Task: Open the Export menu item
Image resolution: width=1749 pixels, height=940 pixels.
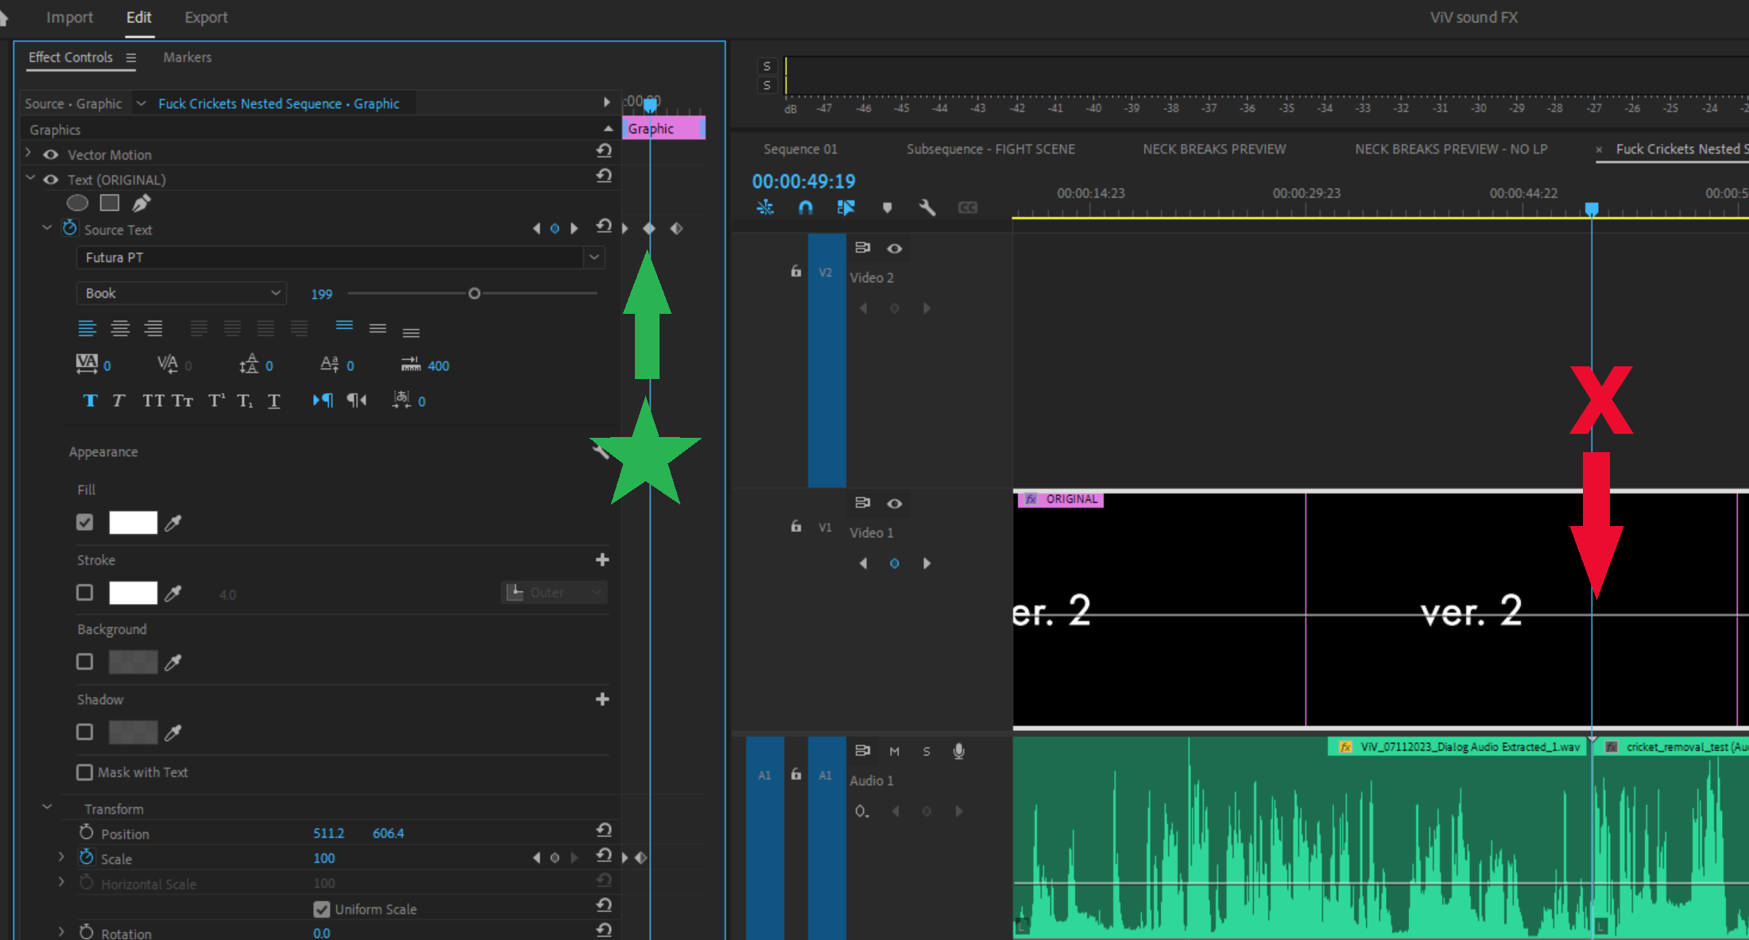Action: tap(205, 17)
